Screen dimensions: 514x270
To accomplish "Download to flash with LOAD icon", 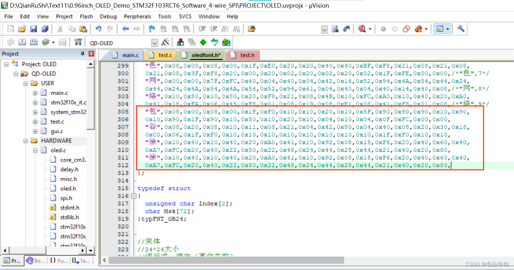I will click(78, 42).
